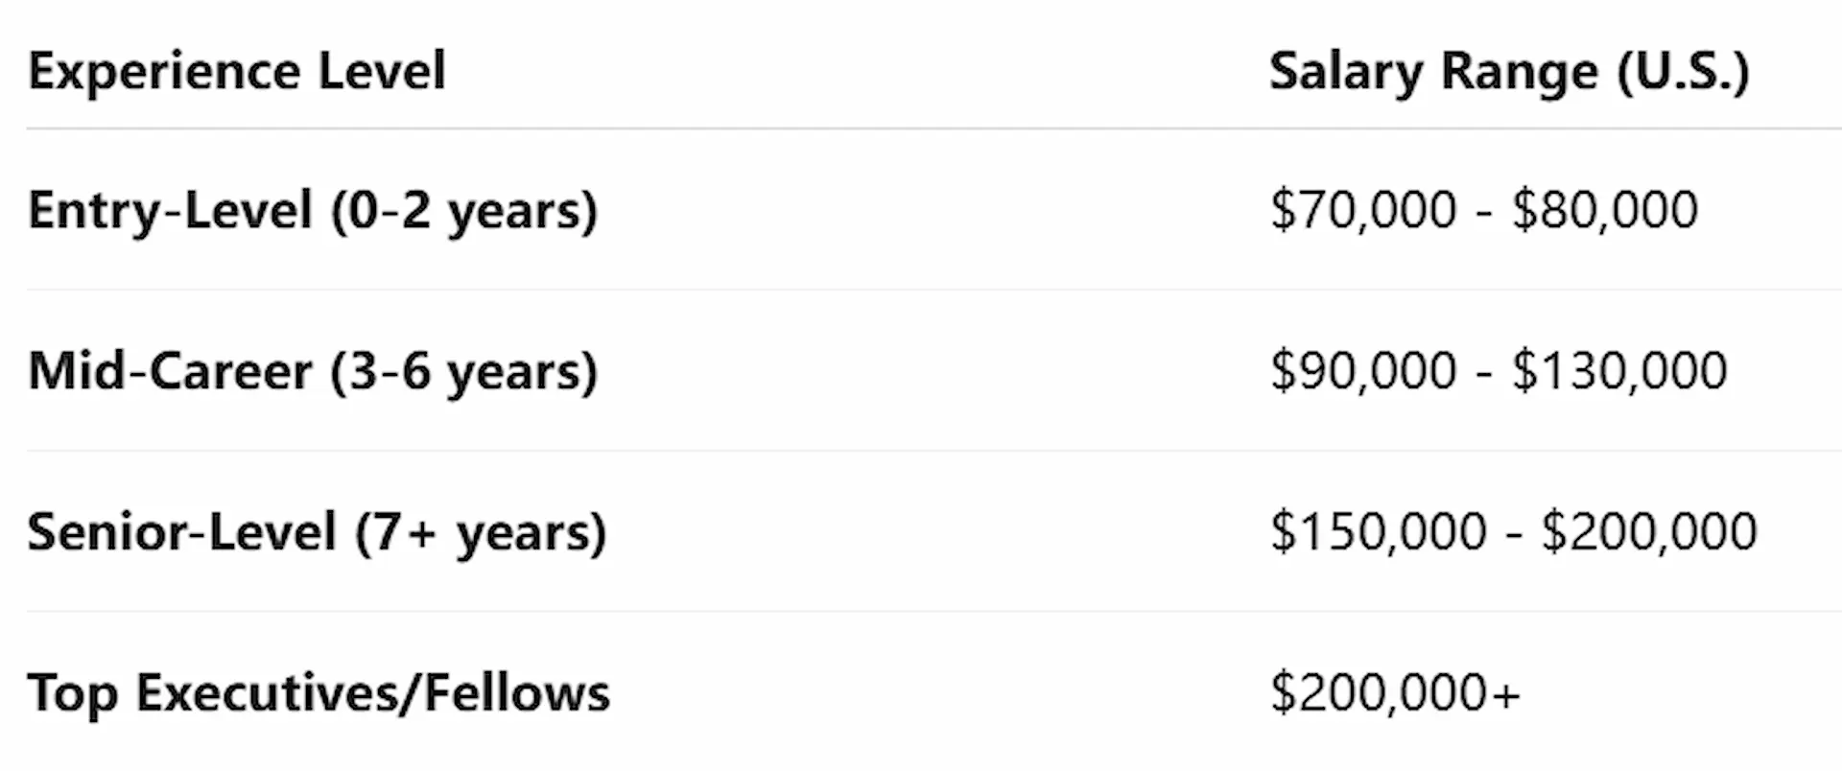This screenshot has height=771, width=1842.
Task: Select the "Senior-Level" row label
Action: click(181, 532)
